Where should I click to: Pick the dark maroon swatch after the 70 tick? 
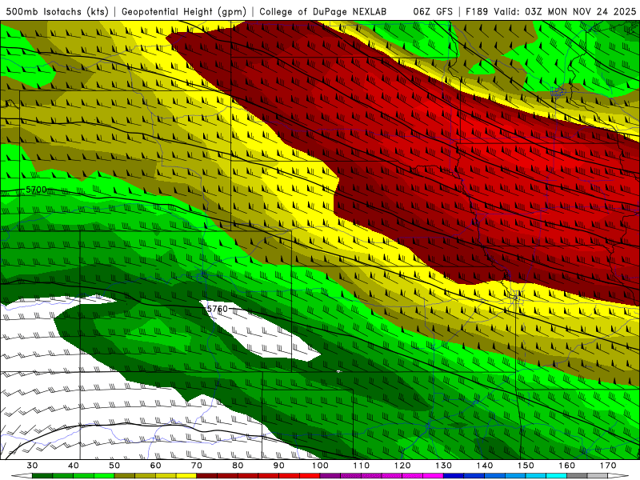click(x=207, y=476)
